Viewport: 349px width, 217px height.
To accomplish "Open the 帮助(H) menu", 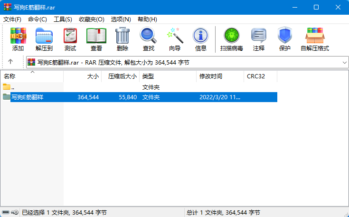I will coord(147,19).
